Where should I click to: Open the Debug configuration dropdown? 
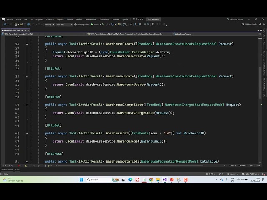49,25
